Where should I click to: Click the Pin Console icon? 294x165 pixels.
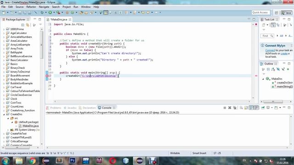[x=263, y=108]
